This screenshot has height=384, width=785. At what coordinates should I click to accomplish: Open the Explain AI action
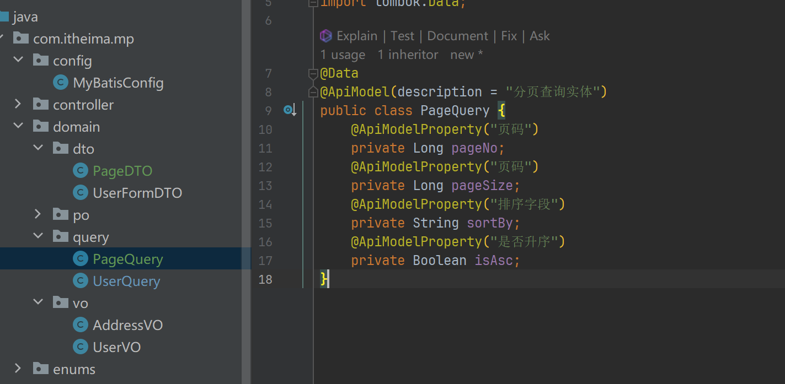click(357, 35)
